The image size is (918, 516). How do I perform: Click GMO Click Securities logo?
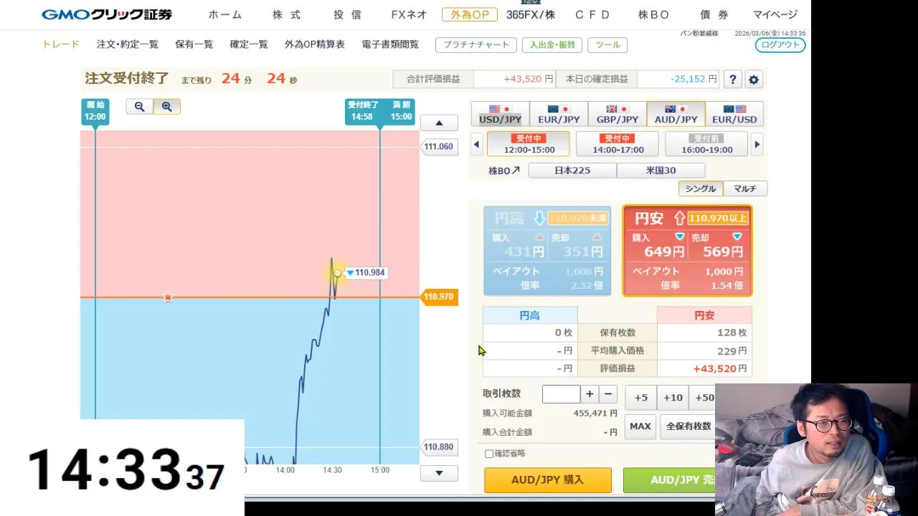[107, 14]
